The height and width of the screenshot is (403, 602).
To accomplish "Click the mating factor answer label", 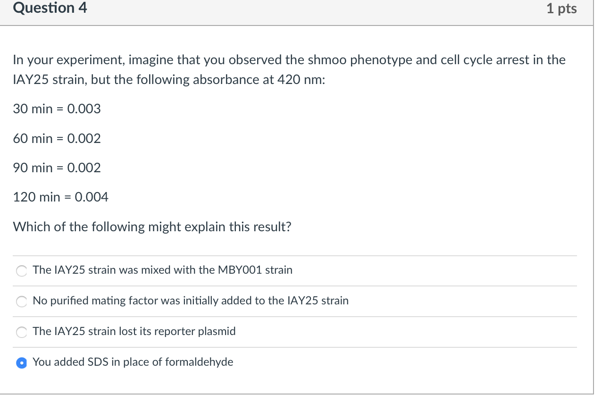I will click(x=191, y=301).
